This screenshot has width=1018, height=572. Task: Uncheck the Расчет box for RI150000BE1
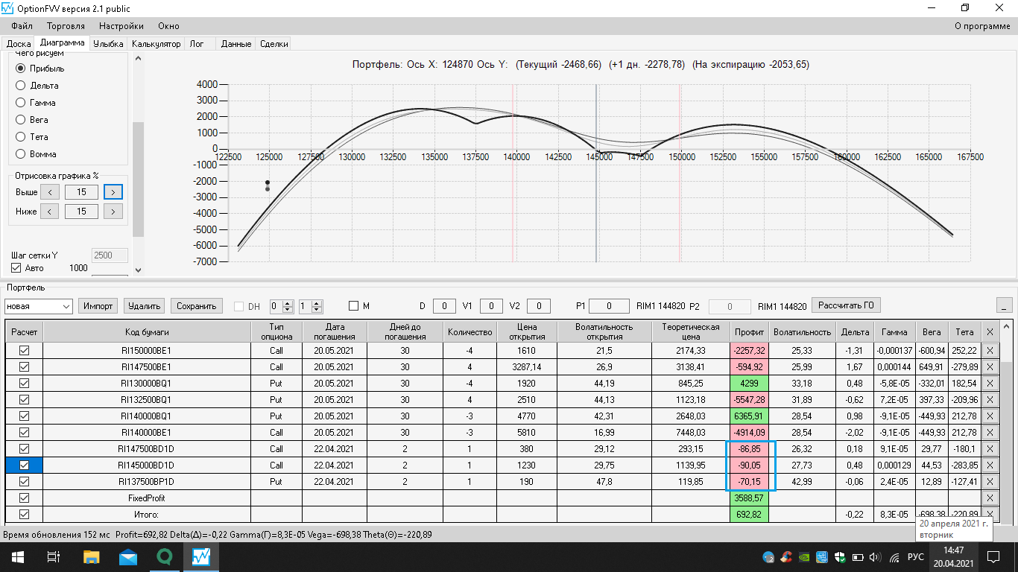(x=24, y=350)
